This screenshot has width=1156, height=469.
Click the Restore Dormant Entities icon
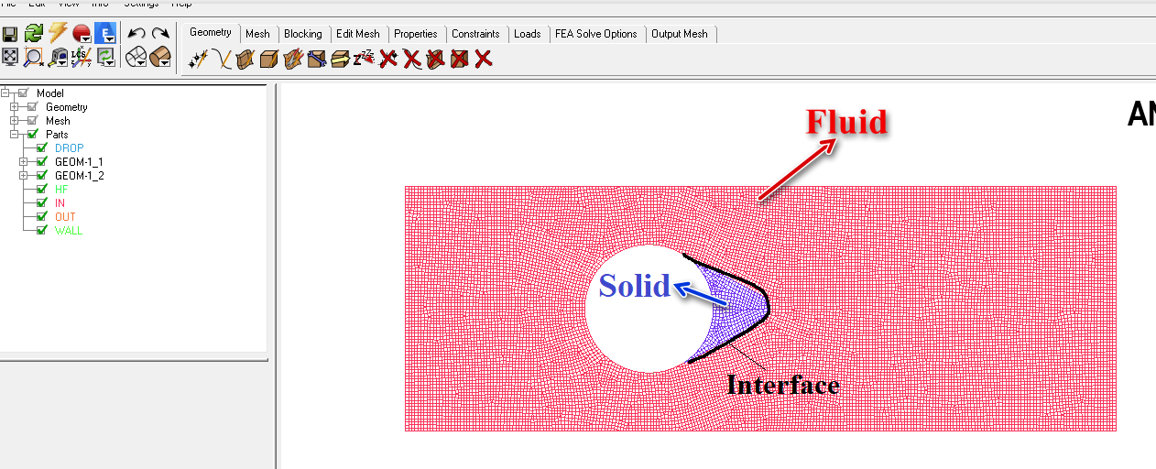364,59
